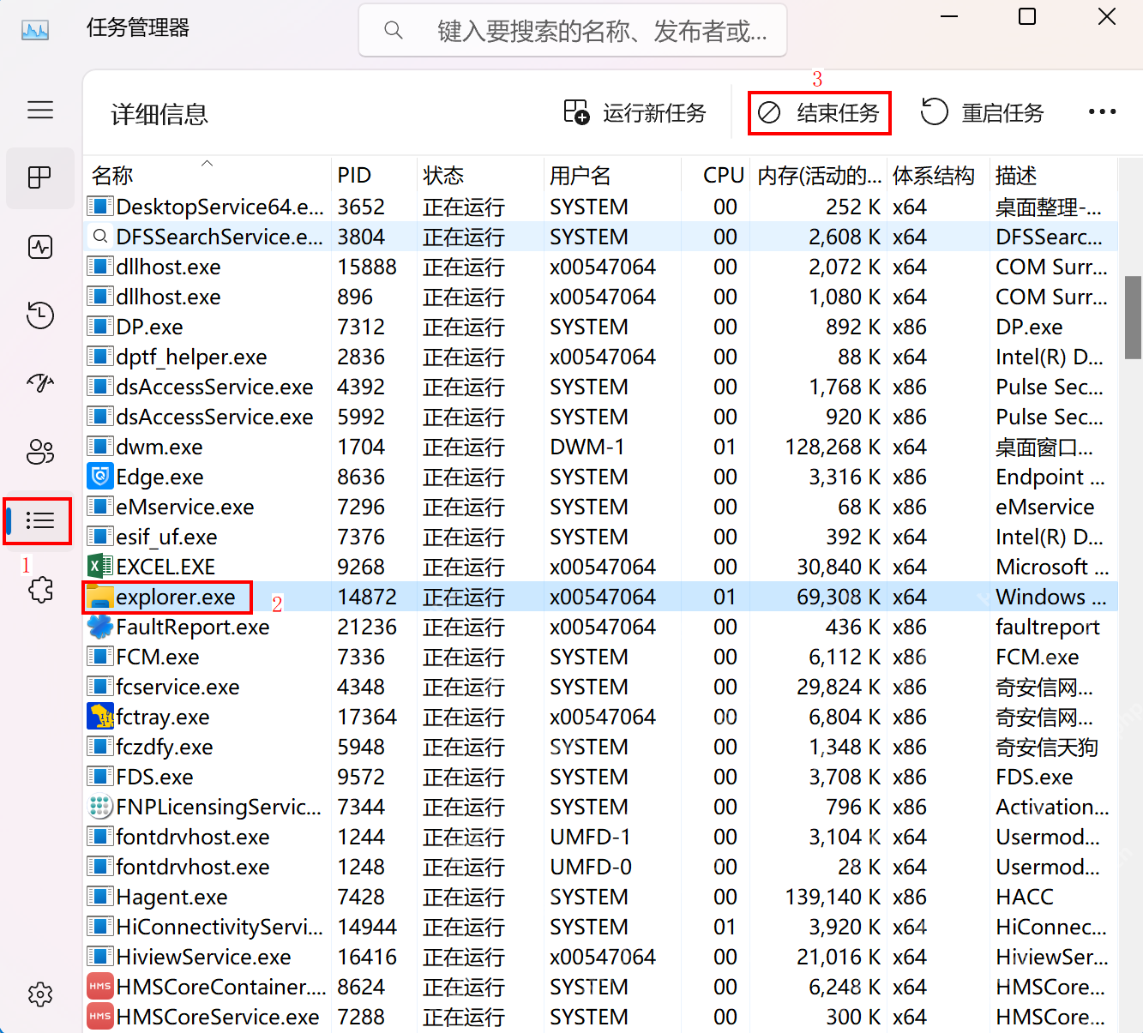Select the HiviewService.exe process name
This screenshot has height=1033, width=1143.
[x=203, y=957]
